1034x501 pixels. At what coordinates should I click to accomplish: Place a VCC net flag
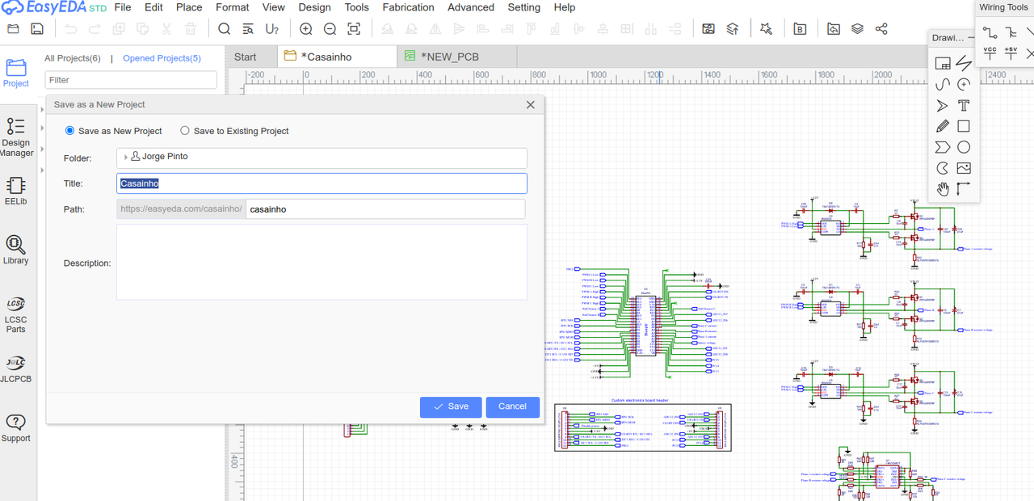coord(990,53)
